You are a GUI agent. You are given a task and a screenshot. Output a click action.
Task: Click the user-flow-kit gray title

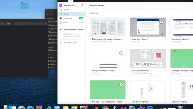click(x=179, y=102)
